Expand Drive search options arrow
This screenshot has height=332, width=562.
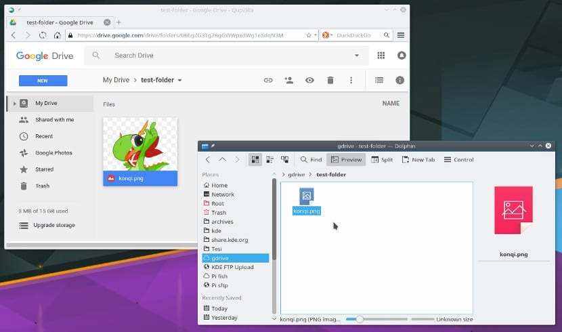point(357,55)
